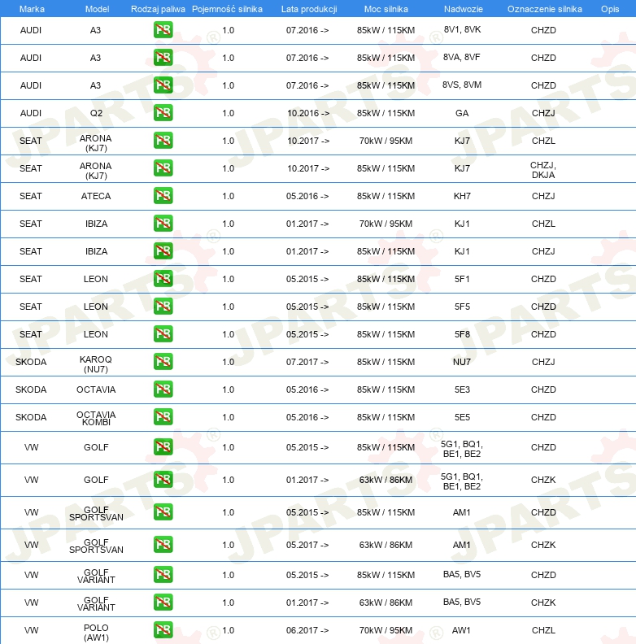Image resolution: width=636 pixels, height=644 pixels.
Task: Click the 06.2017 -> production date cell
Action: point(307,630)
